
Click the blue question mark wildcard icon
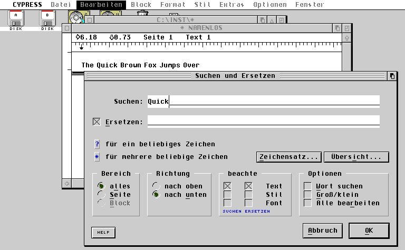pyautogui.click(x=97, y=144)
